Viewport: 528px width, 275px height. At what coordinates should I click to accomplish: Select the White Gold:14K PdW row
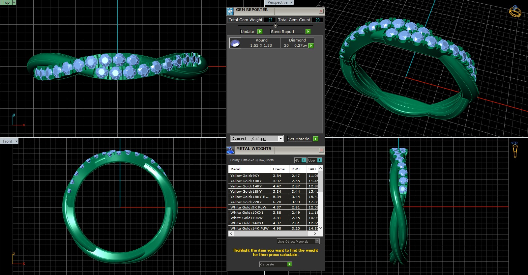coord(273,228)
